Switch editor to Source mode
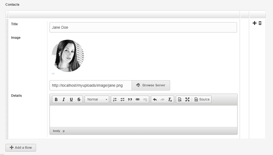Image resolution: width=273 pixels, height=155 pixels. [202, 99]
